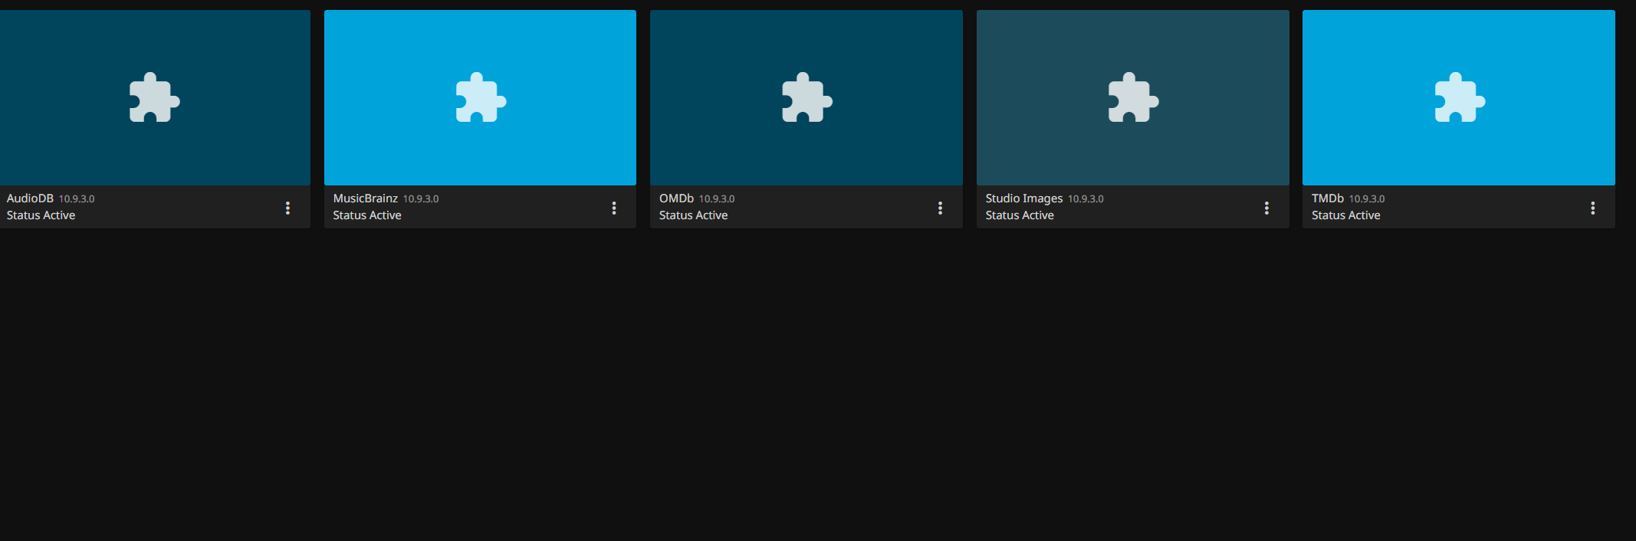Image resolution: width=1636 pixels, height=541 pixels.
Task: Click the AudioDB plugin puzzle icon
Action: coord(154,98)
